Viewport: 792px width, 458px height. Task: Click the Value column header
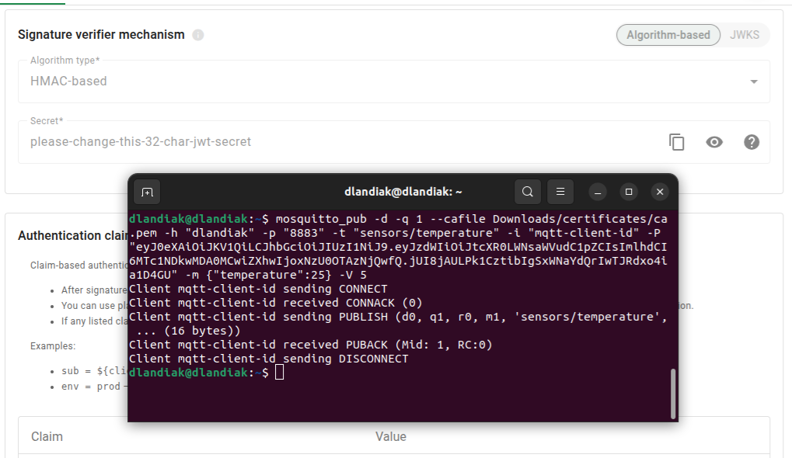tap(391, 436)
